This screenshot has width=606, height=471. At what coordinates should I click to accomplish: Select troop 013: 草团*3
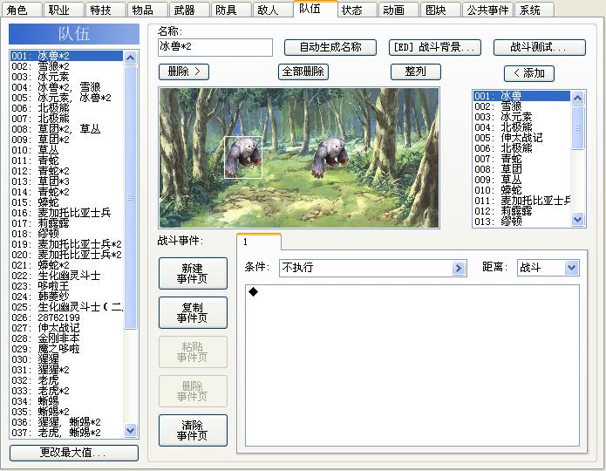coord(66,181)
